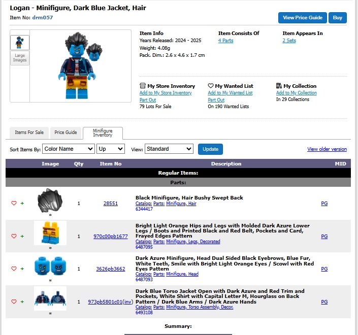Select the small Logan minifigure thumbnail
The image size is (358, 335).
pos(20,43)
